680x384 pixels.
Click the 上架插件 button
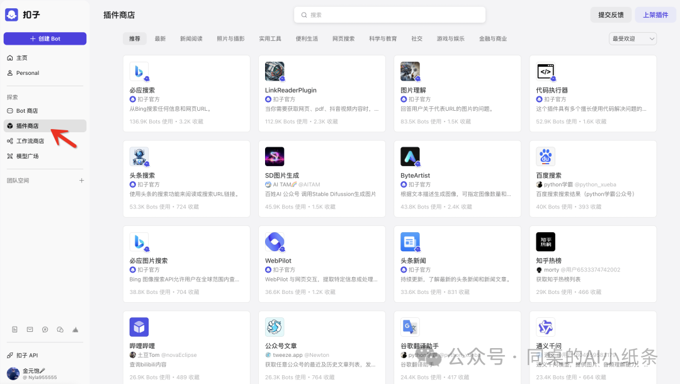[x=655, y=14]
